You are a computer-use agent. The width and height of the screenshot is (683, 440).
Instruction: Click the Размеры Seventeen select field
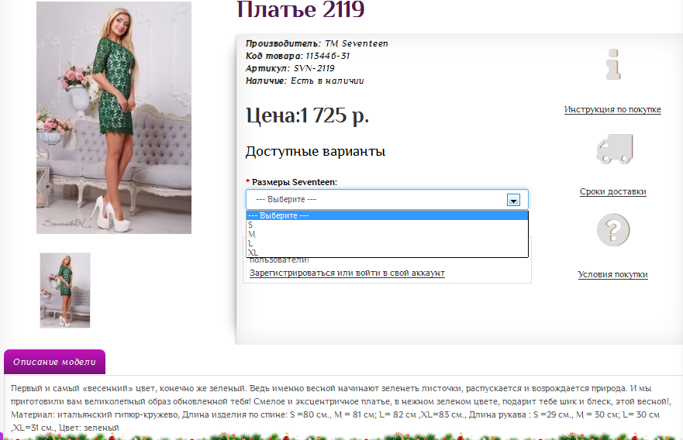pos(387,200)
